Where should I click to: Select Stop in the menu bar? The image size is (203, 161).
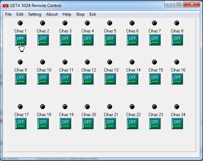click(80, 14)
